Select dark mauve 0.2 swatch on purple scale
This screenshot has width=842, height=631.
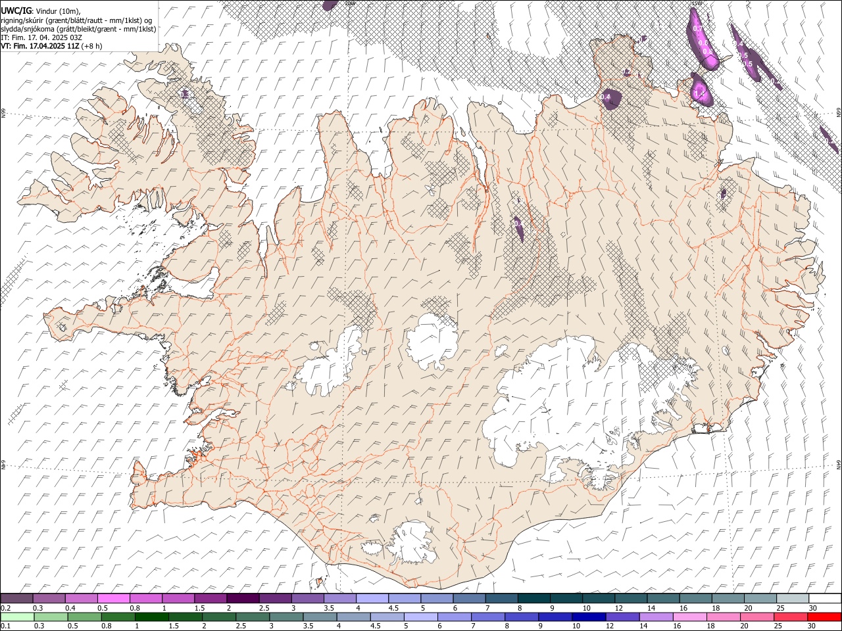click(x=16, y=599)
